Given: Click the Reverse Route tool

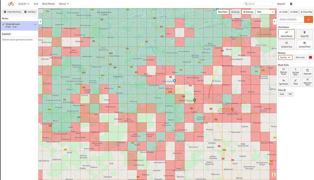Looking at the screenshot, I should coord(283,71).
